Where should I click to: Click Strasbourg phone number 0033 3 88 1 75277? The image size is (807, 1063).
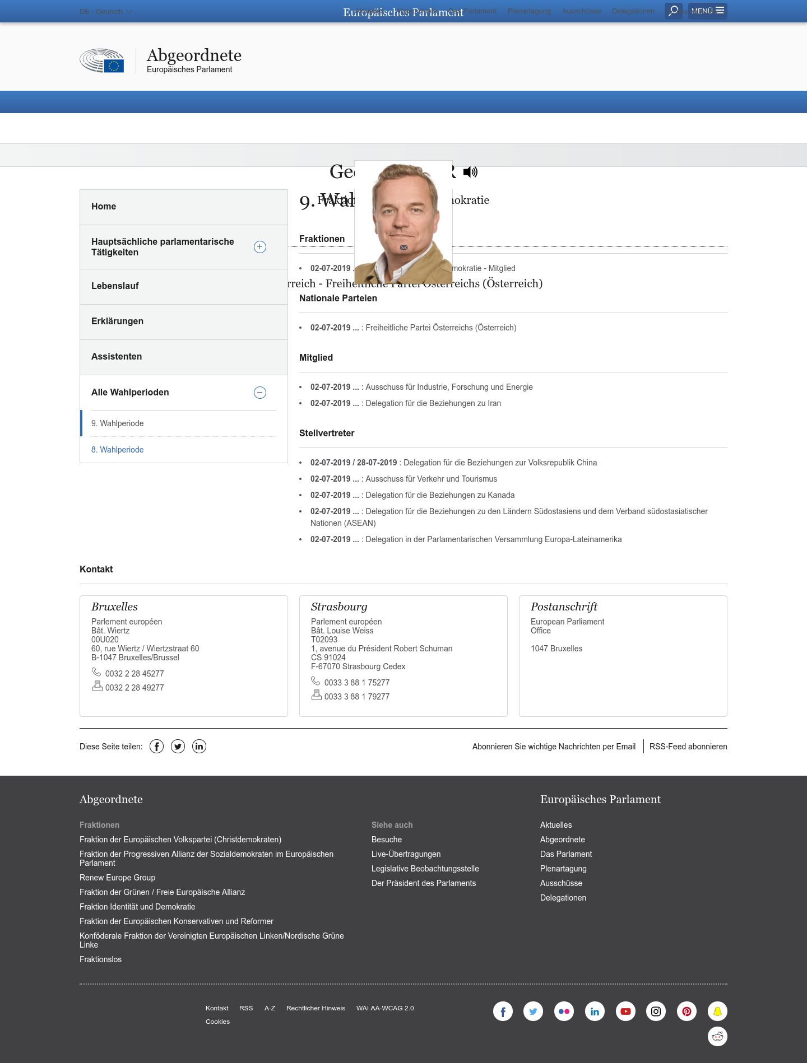357,683
